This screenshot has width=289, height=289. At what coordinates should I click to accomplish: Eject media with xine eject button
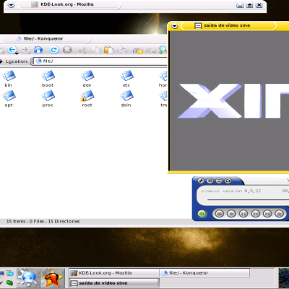(x=280, y=214)
